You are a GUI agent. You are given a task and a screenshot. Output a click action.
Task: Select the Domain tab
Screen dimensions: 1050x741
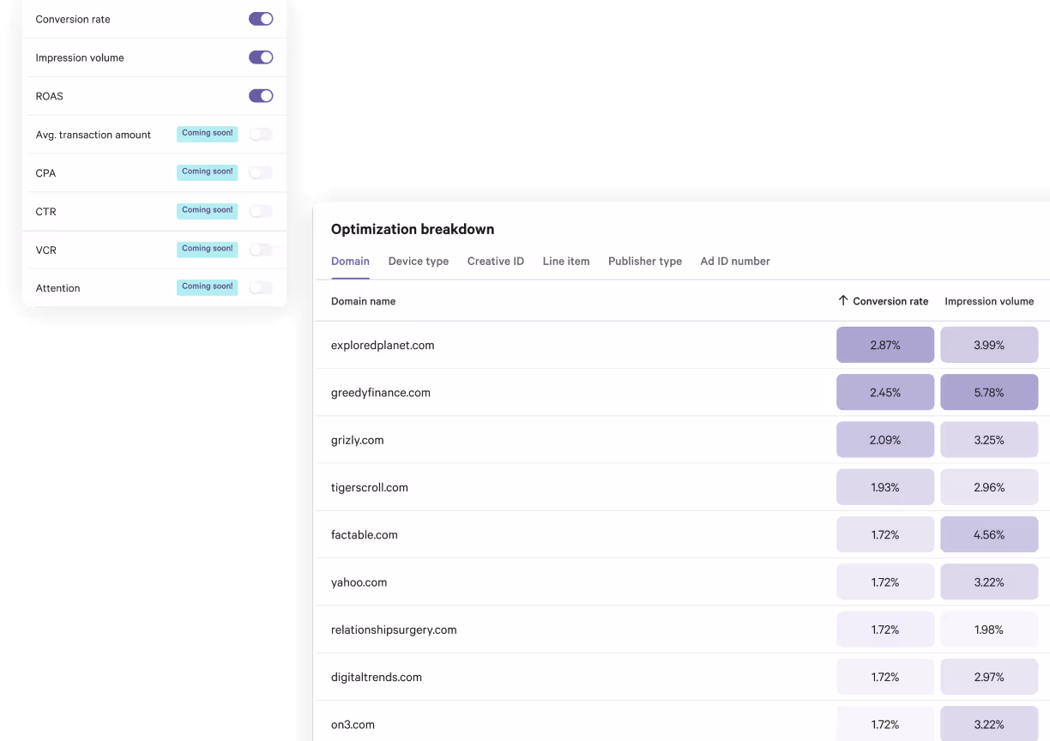(350, 261)
